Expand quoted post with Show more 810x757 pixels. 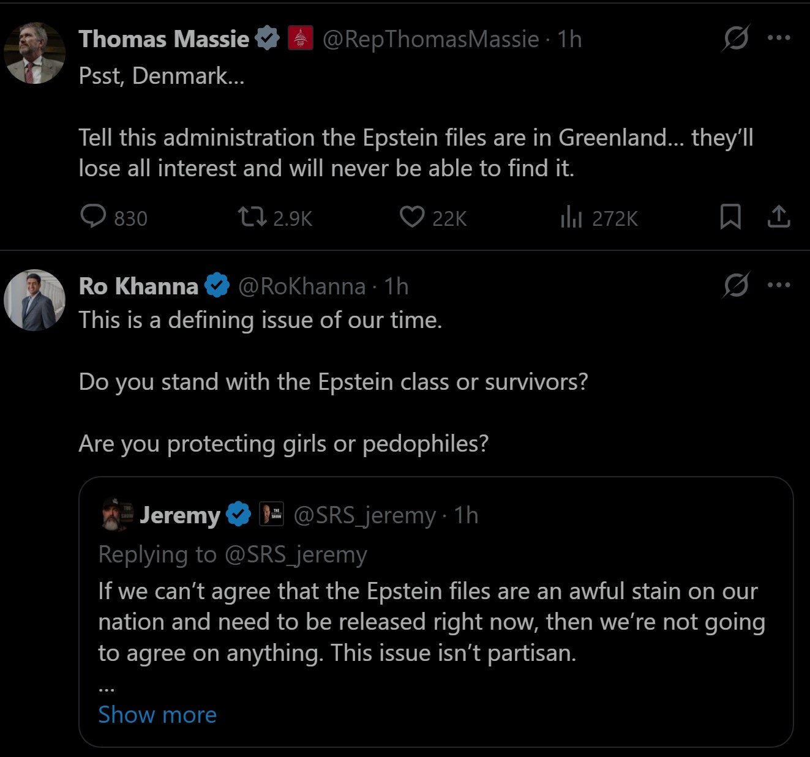coord(157,715)
